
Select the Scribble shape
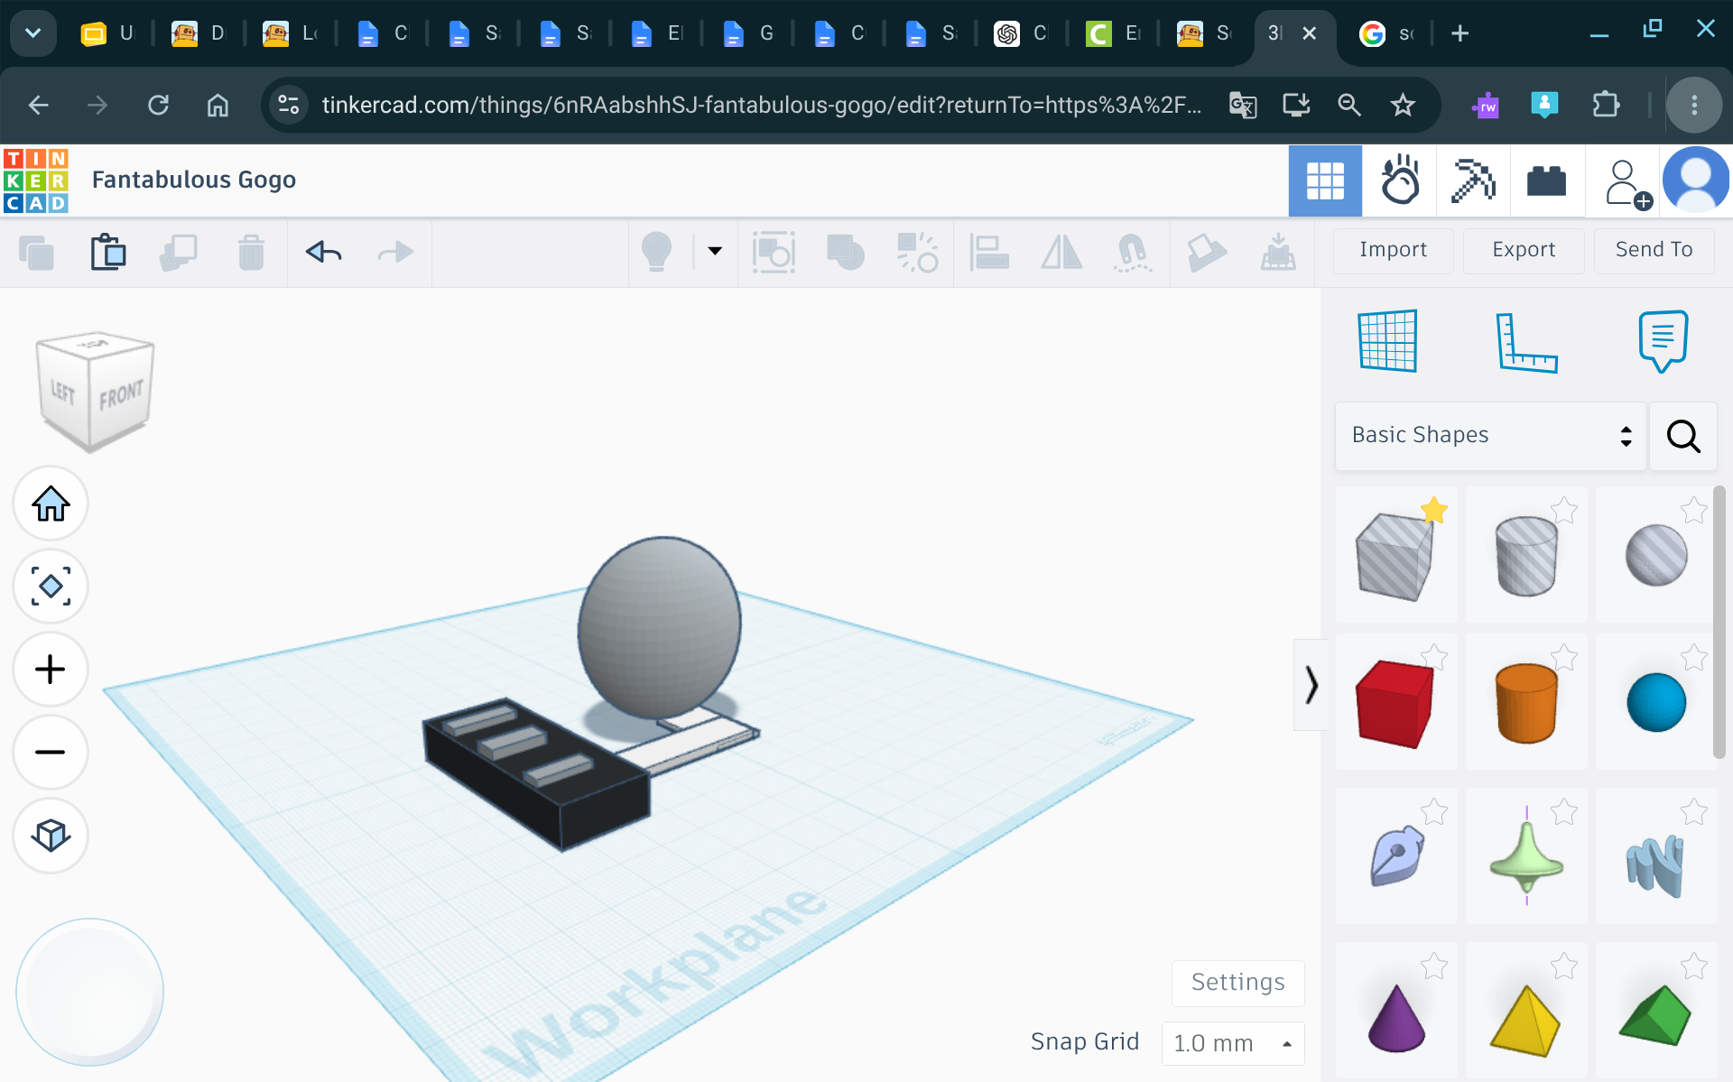coord(1395,857)
